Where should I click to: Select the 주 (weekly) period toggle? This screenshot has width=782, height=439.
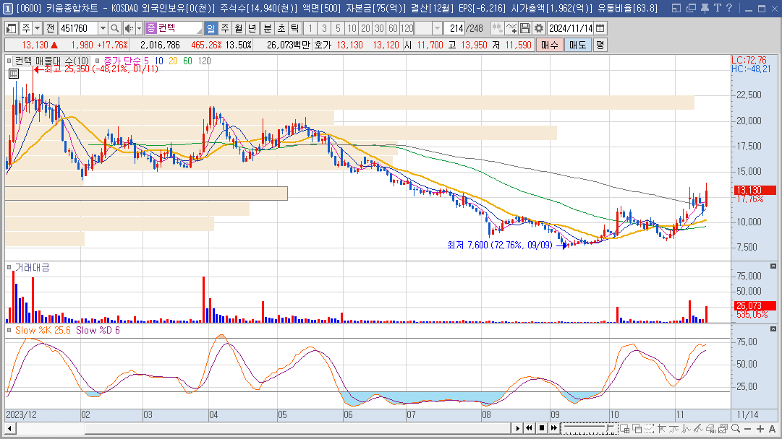(x=225, y=28)
